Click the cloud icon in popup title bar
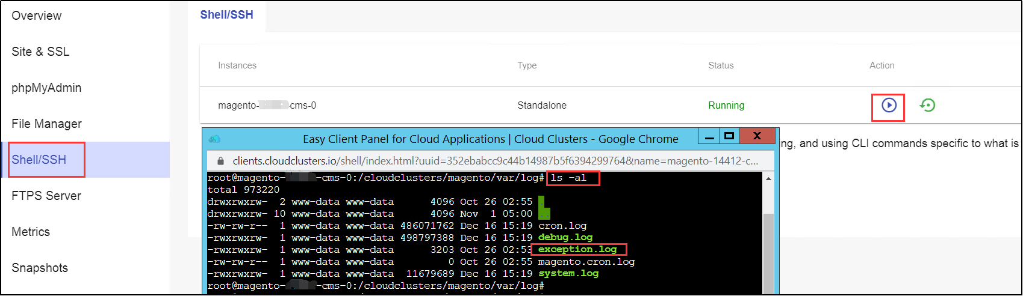This screenshot has width=1023, height=296. (x=214, y=139)
